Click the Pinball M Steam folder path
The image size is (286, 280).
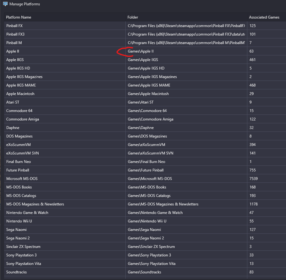click(186, 43)
